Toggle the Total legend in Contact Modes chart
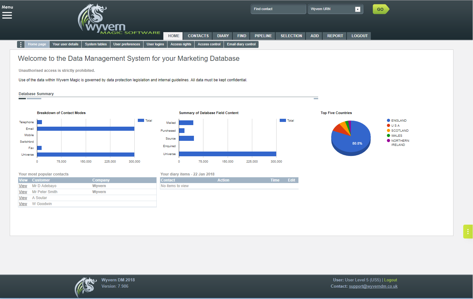This screenshot has width=473, height=299. pyautogui.click(x=145, y=120)
